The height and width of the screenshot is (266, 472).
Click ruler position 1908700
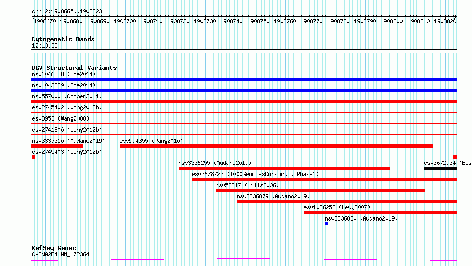click(125, 21)
